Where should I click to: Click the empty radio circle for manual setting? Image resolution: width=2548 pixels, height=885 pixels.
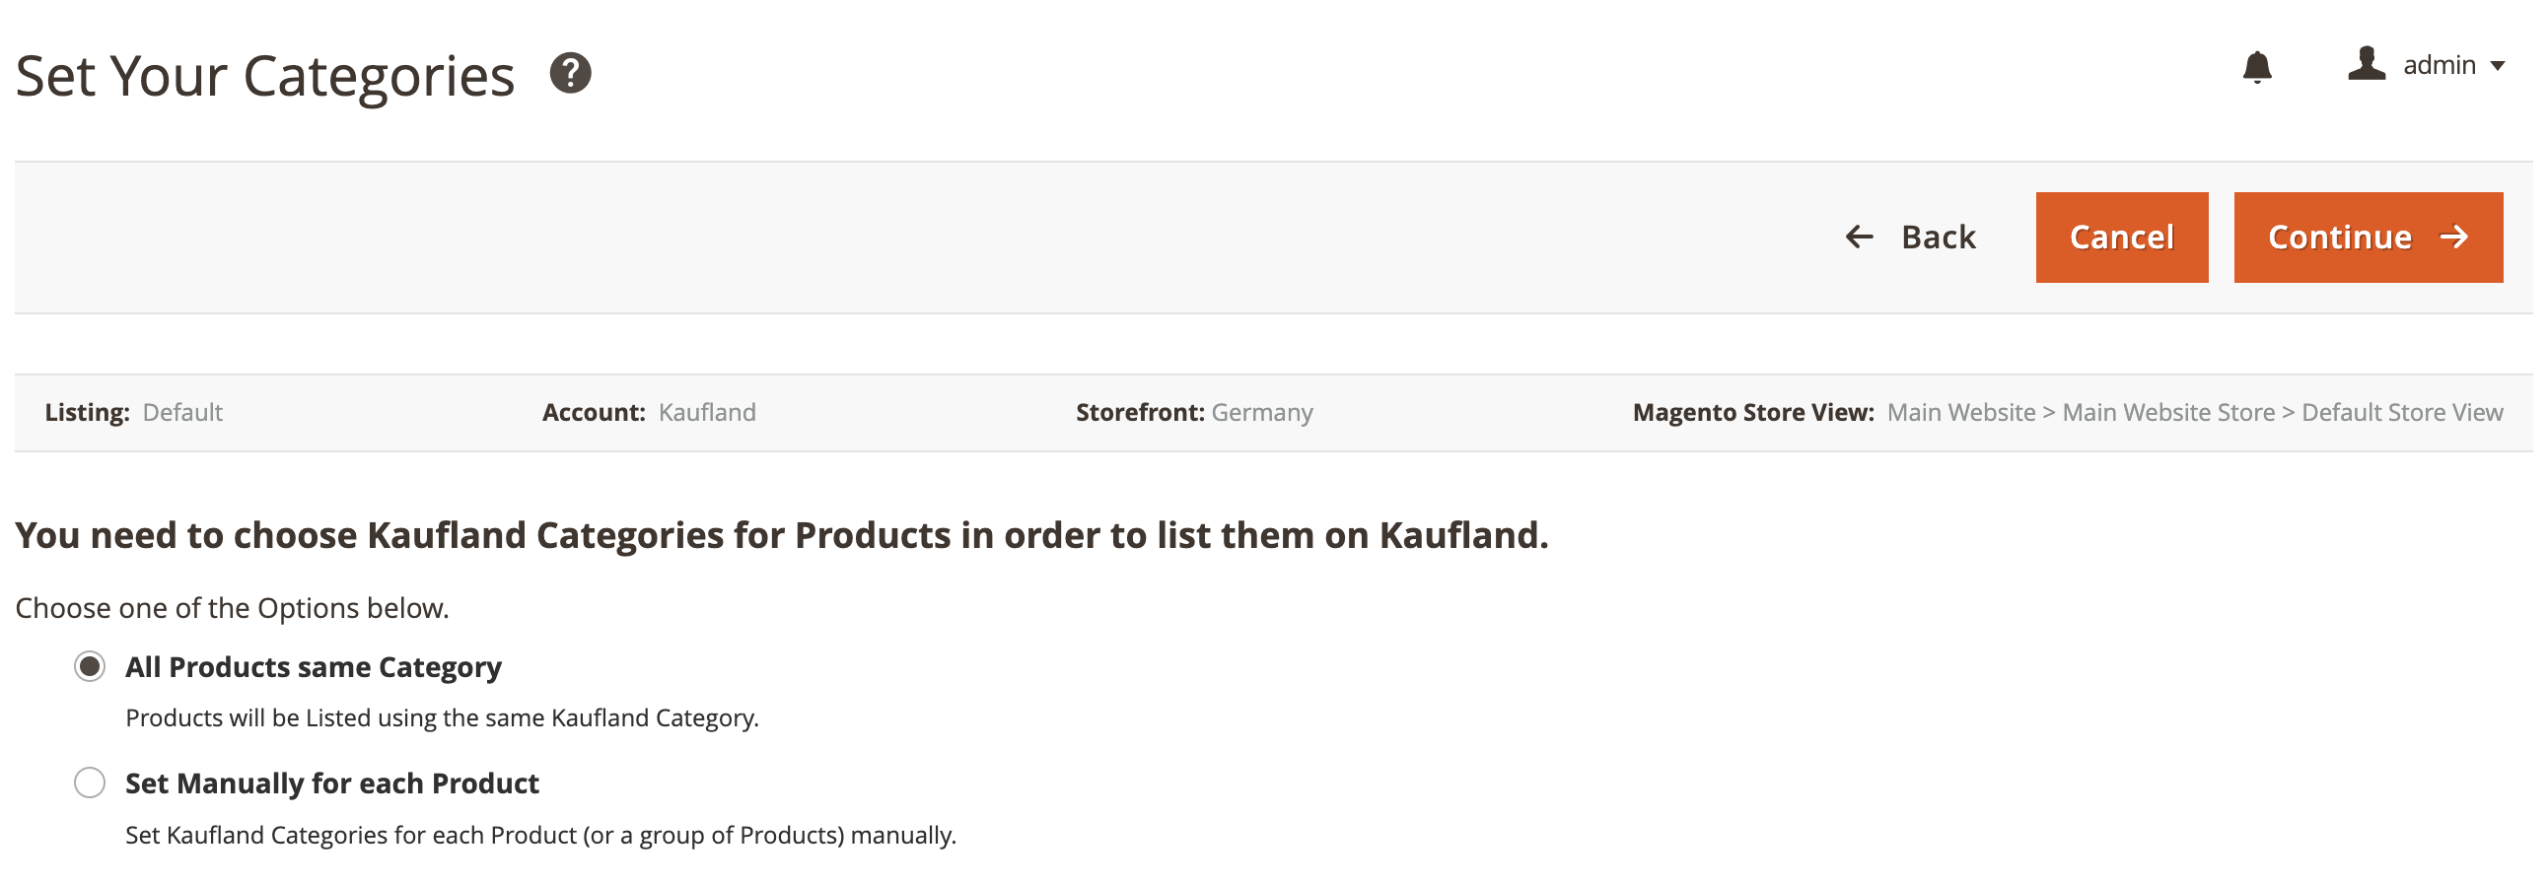pos(90,783)
